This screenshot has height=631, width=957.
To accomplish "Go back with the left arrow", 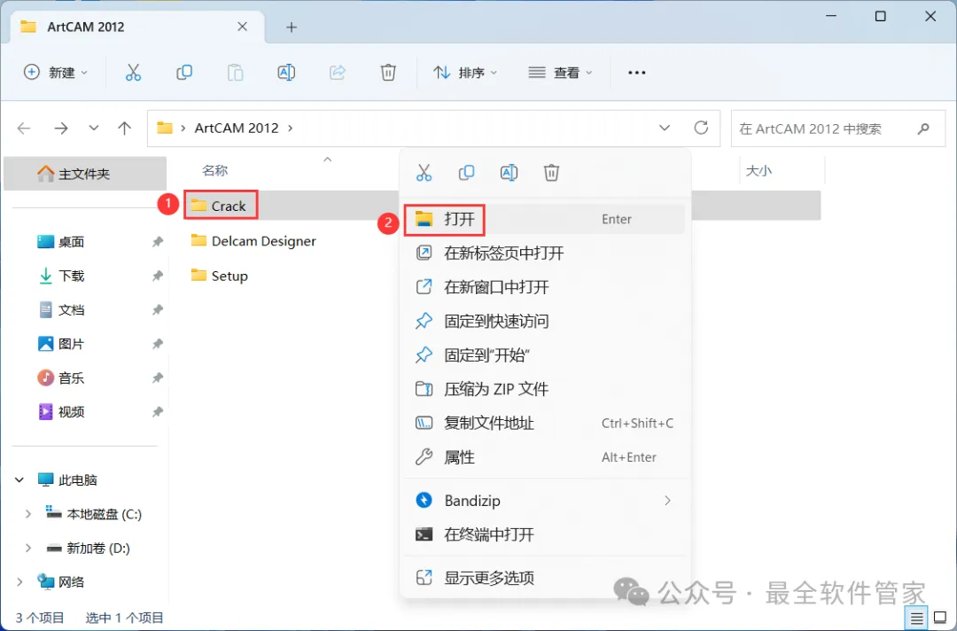I will tap(24, 129).
